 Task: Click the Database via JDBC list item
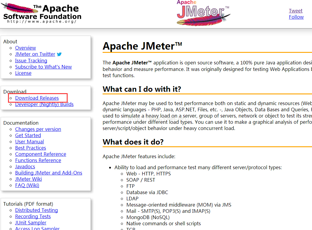point(147,192)
